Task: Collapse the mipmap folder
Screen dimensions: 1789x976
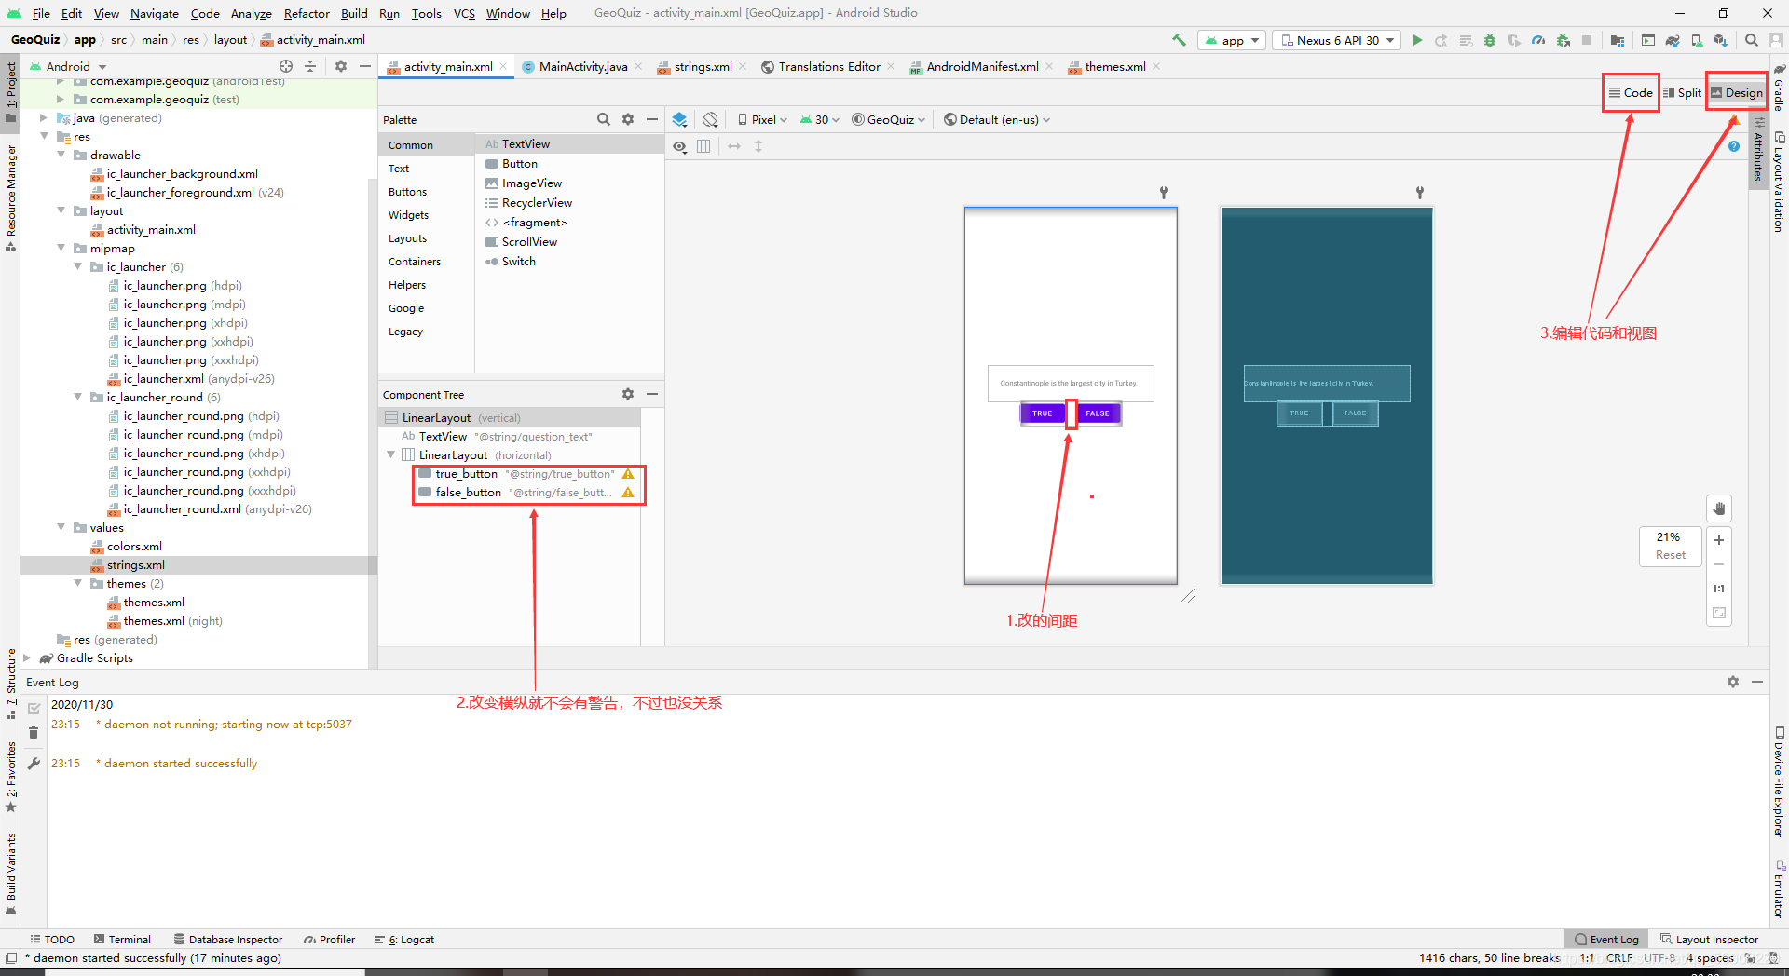Action: [x=61, y=249]
